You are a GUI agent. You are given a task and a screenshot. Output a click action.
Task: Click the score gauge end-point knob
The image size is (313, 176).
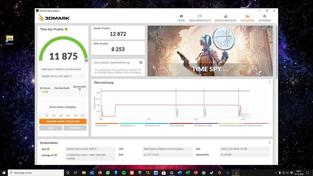click(x=86, y=60)
